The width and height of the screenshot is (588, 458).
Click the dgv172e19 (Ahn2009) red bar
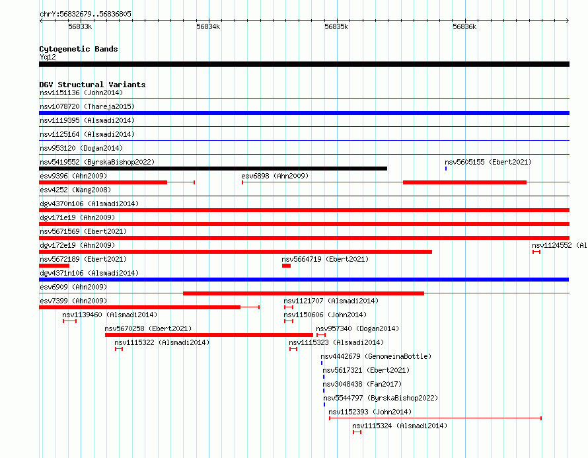pos(235,252)
